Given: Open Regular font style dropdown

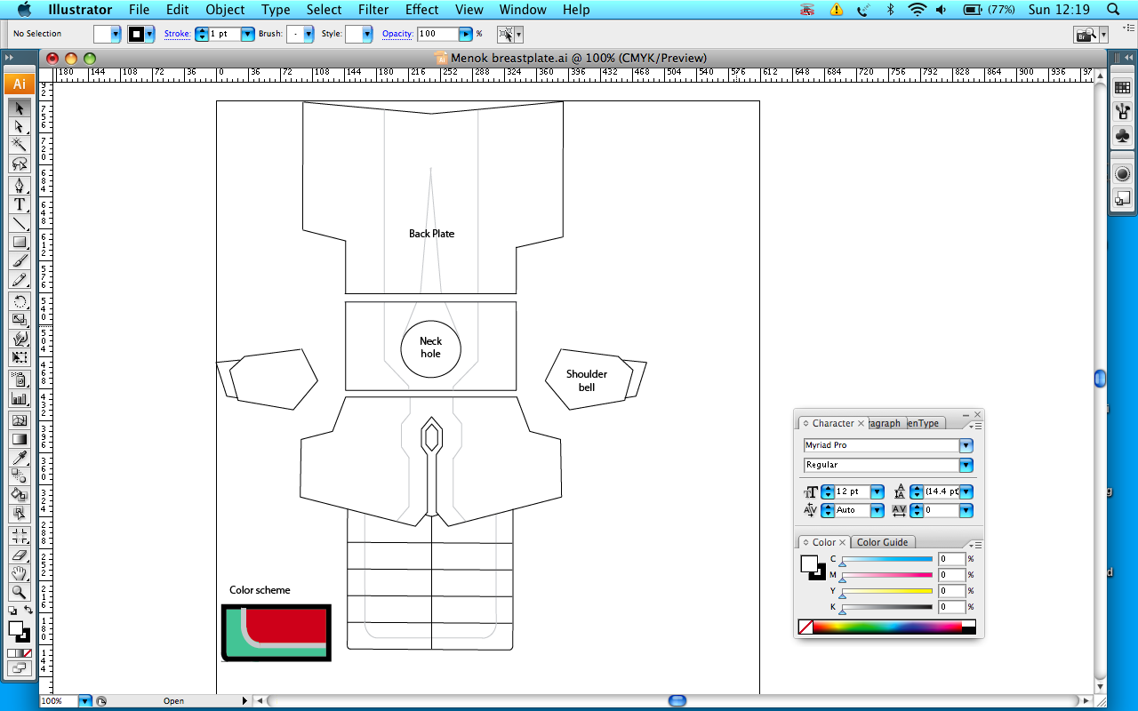Looking at the screenshot, I should (x=966, y=465).
